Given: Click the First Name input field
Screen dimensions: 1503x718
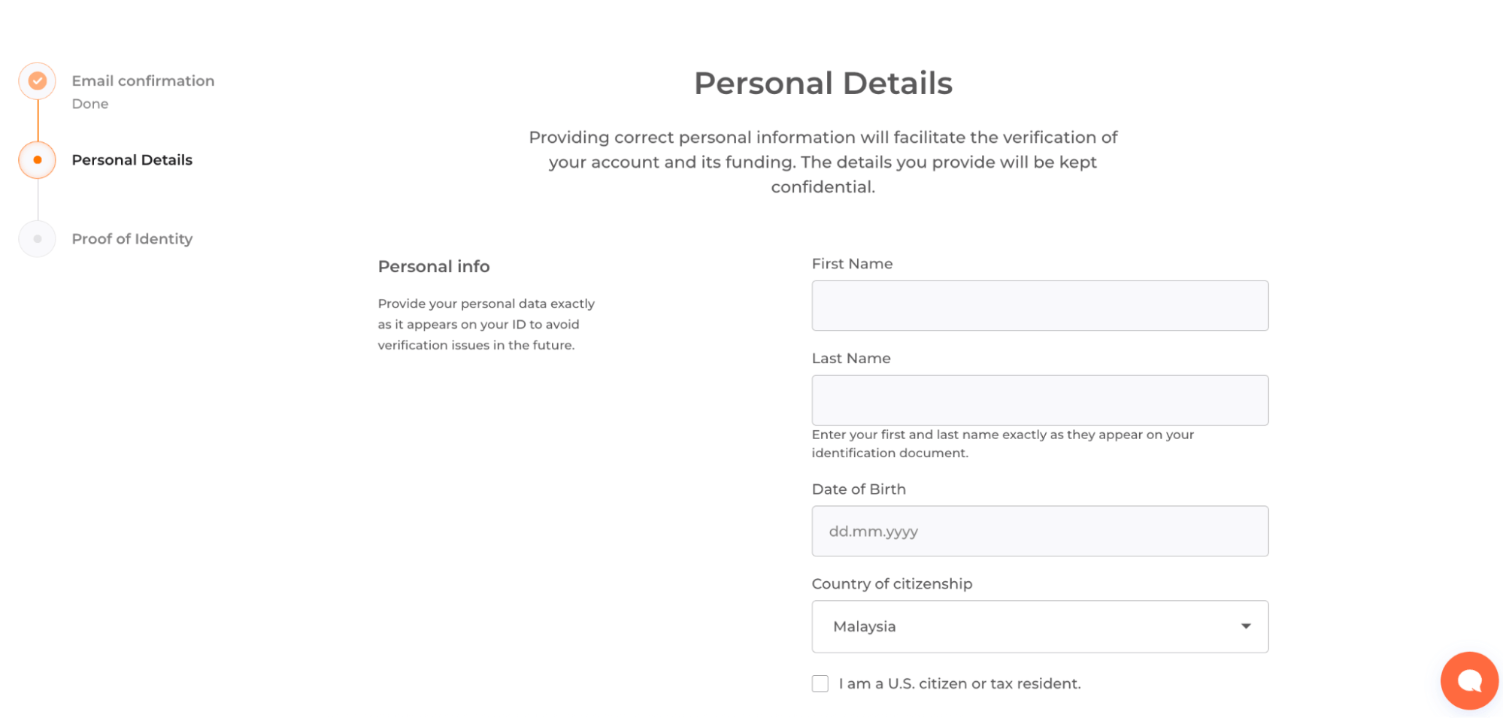Looking at the screenshot, I should point(1040,306).
